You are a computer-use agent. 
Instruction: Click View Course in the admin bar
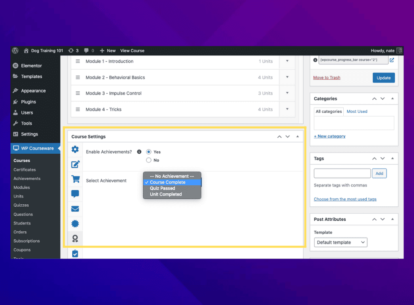[132, 51]
